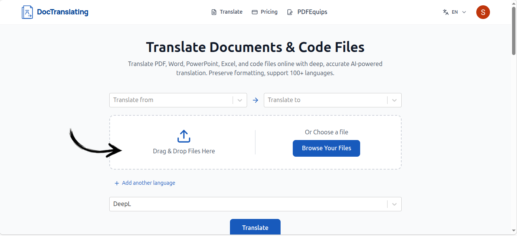Click the scrollbar down arrow
Screen dimensions: 517x236
(x=514, y=231)
